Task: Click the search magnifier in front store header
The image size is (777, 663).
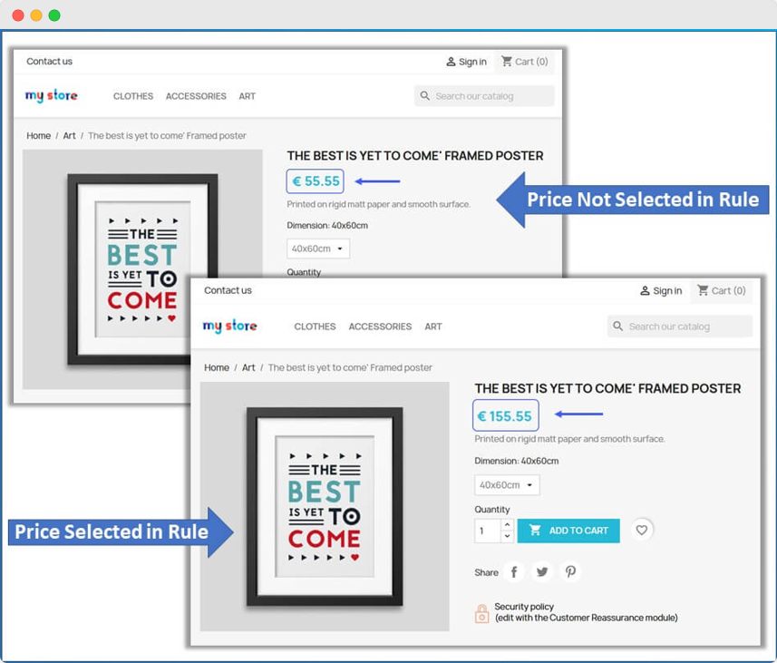Action: (618, 327)
